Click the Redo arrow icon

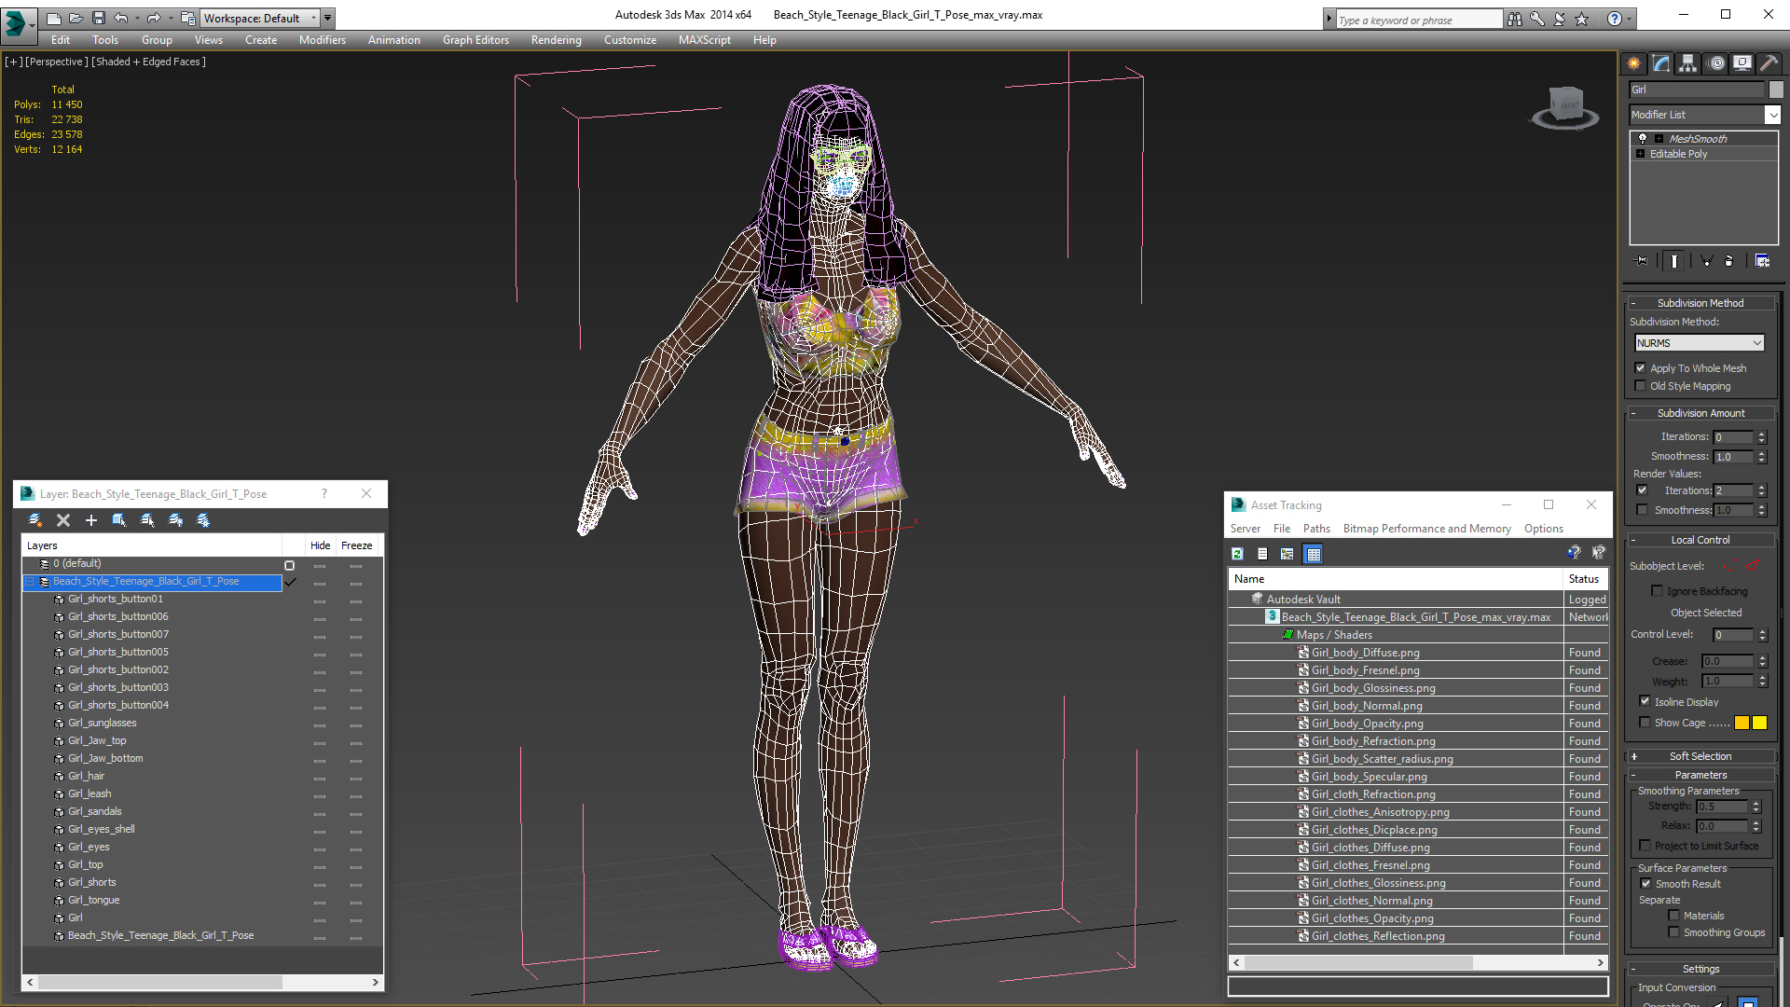(x=154, y=18)
